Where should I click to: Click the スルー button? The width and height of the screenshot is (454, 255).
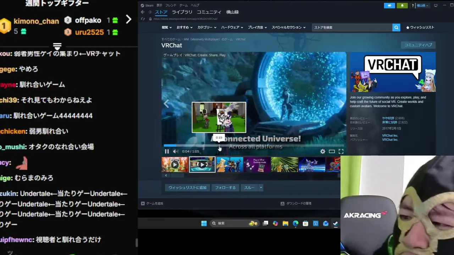tap(249, 188)
